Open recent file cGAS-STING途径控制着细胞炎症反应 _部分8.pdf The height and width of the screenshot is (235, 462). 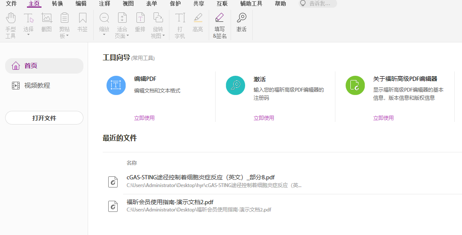pos(201,178)
